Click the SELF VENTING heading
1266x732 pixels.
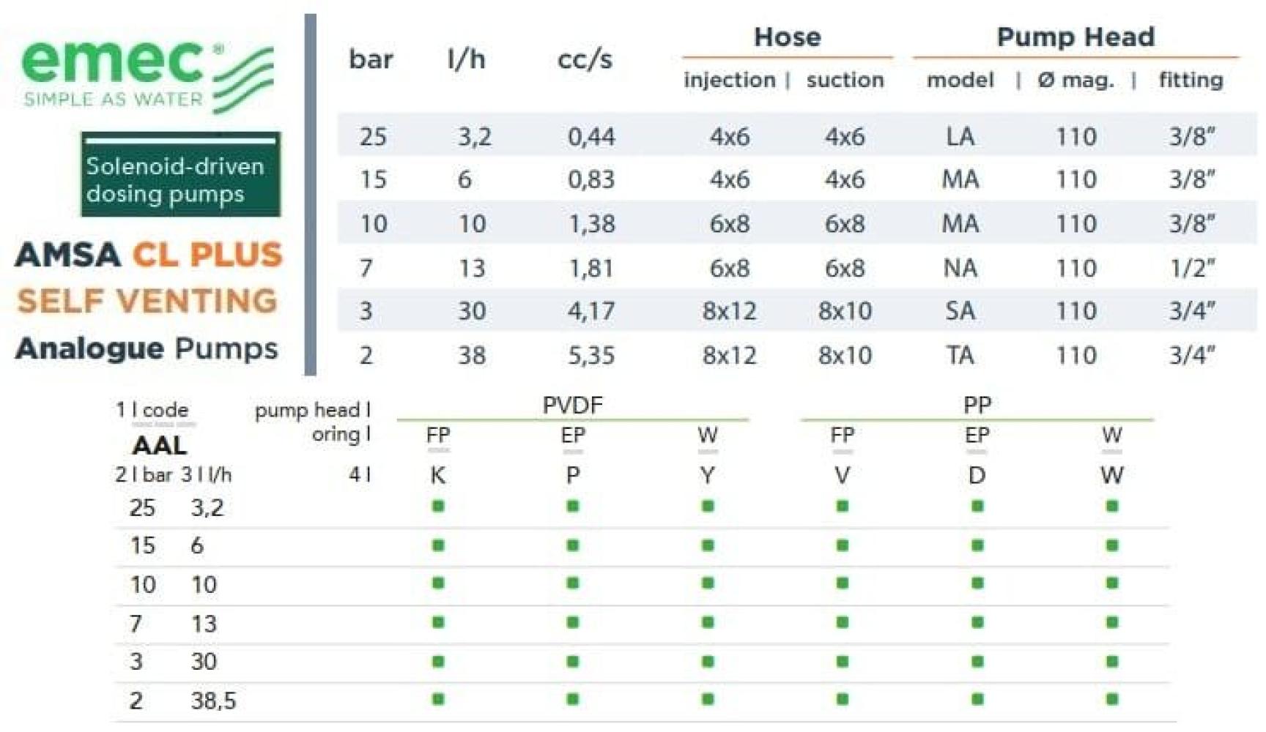click(147, 300)
